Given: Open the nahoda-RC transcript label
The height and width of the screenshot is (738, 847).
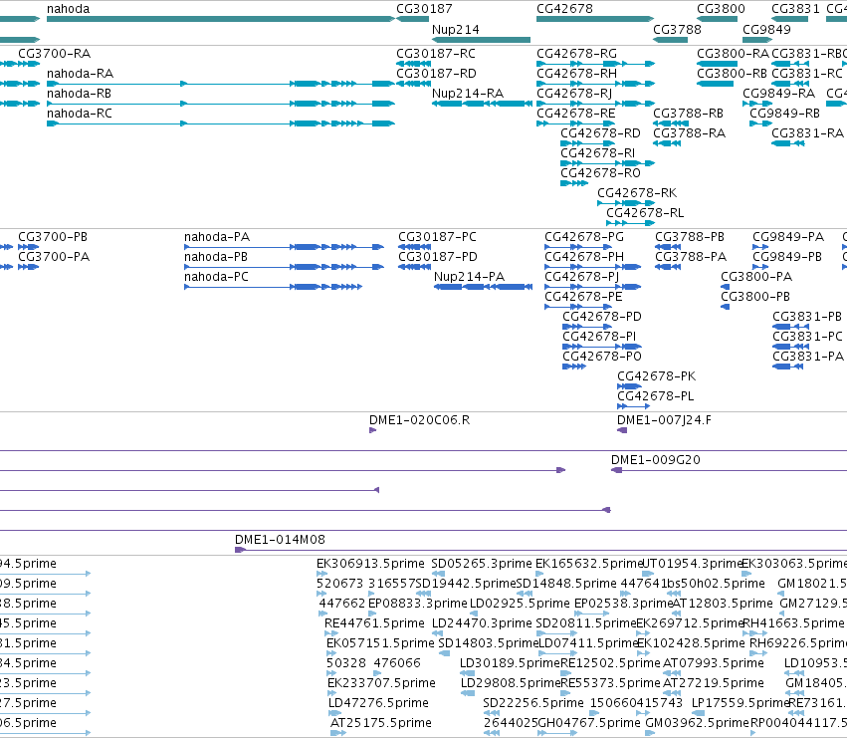Looking at the screenshot, I should [x=80, y=114].
